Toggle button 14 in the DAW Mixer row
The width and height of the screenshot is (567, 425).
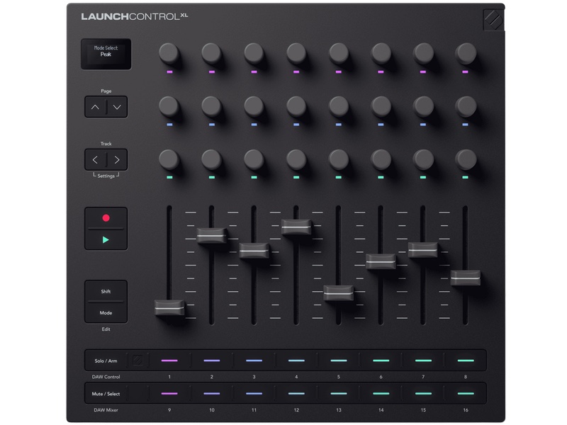381,394
